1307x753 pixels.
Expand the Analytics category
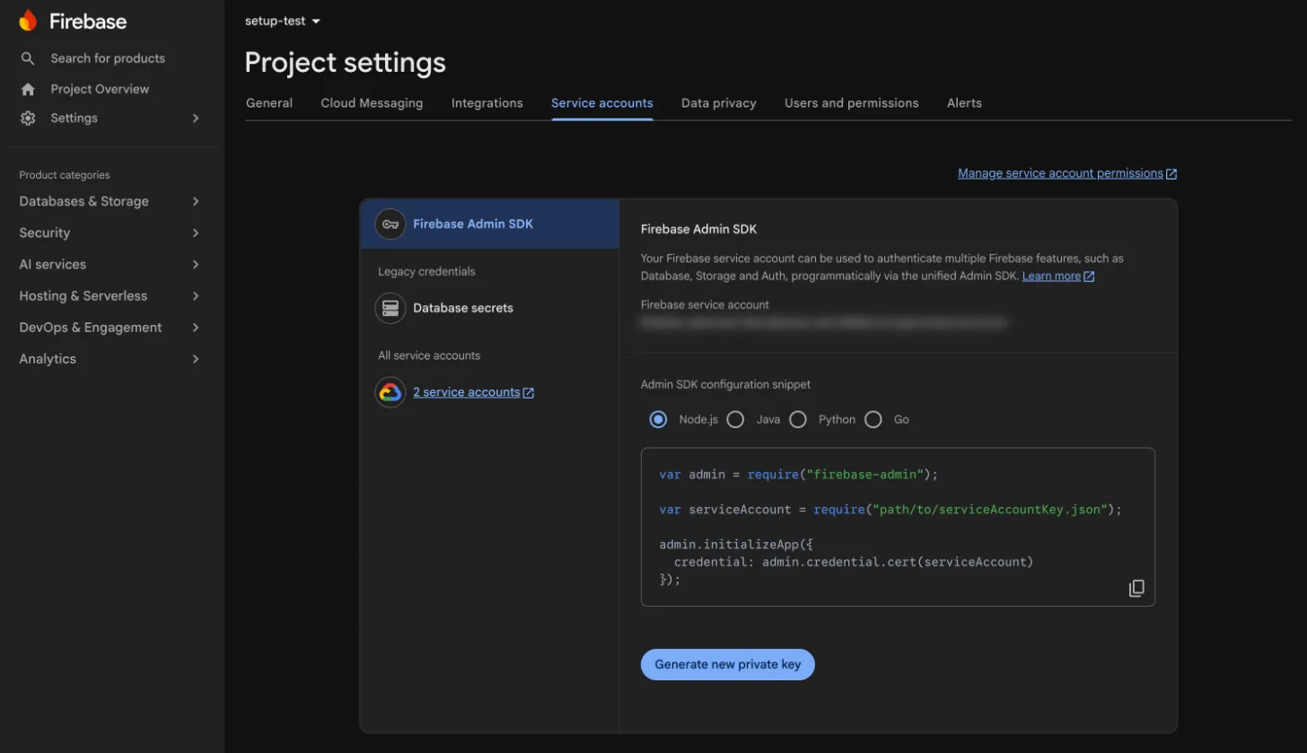[196, 359]
